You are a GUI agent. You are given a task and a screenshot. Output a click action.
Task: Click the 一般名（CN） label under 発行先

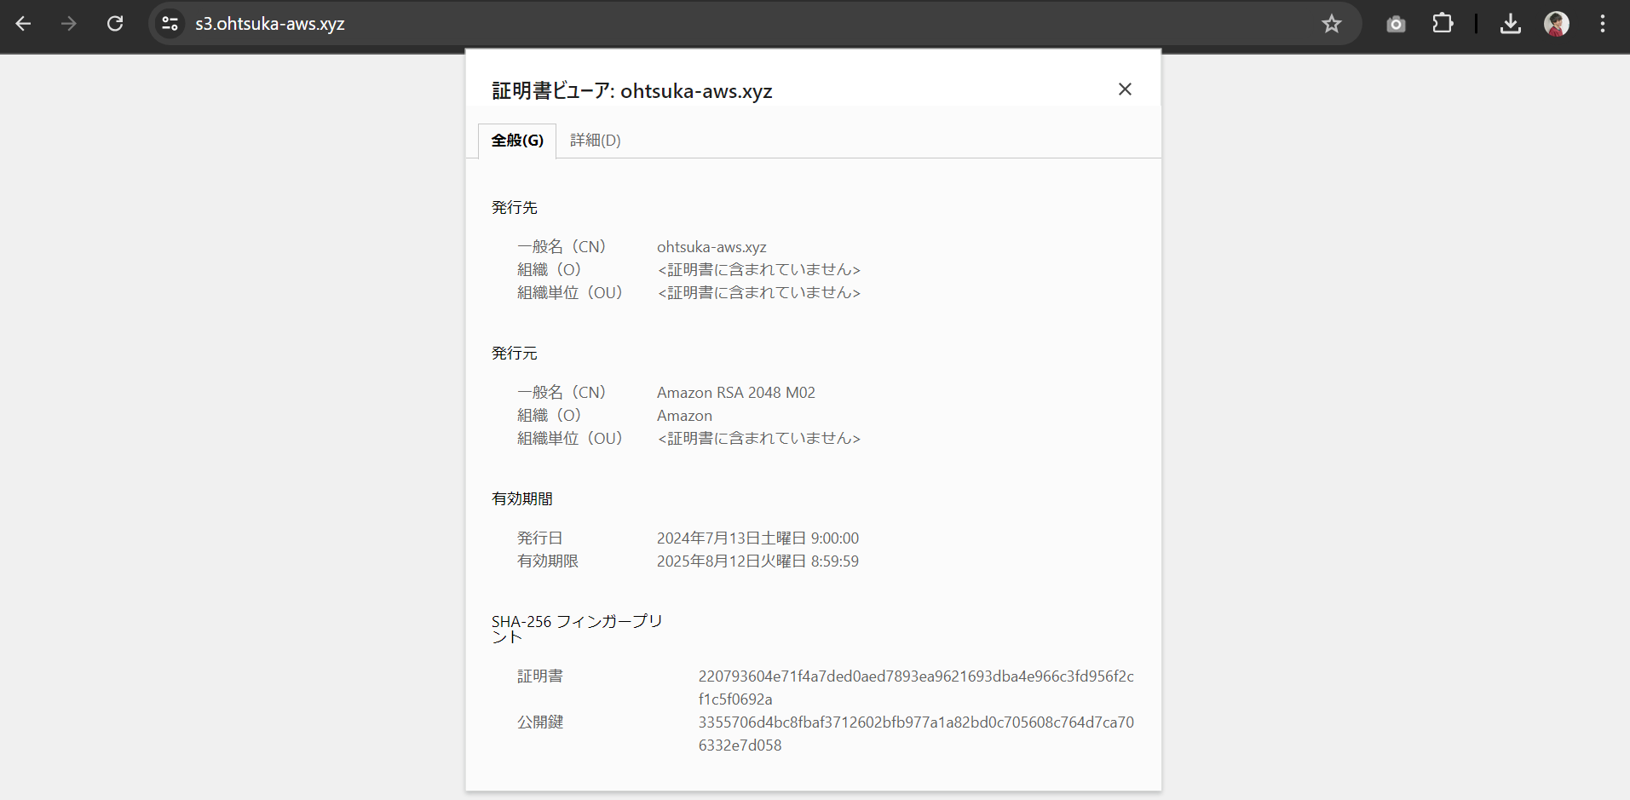coord(562,247)
